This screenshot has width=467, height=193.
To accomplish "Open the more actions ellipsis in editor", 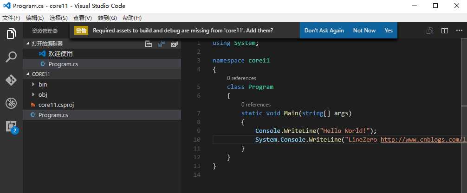I will pos(459,31).
